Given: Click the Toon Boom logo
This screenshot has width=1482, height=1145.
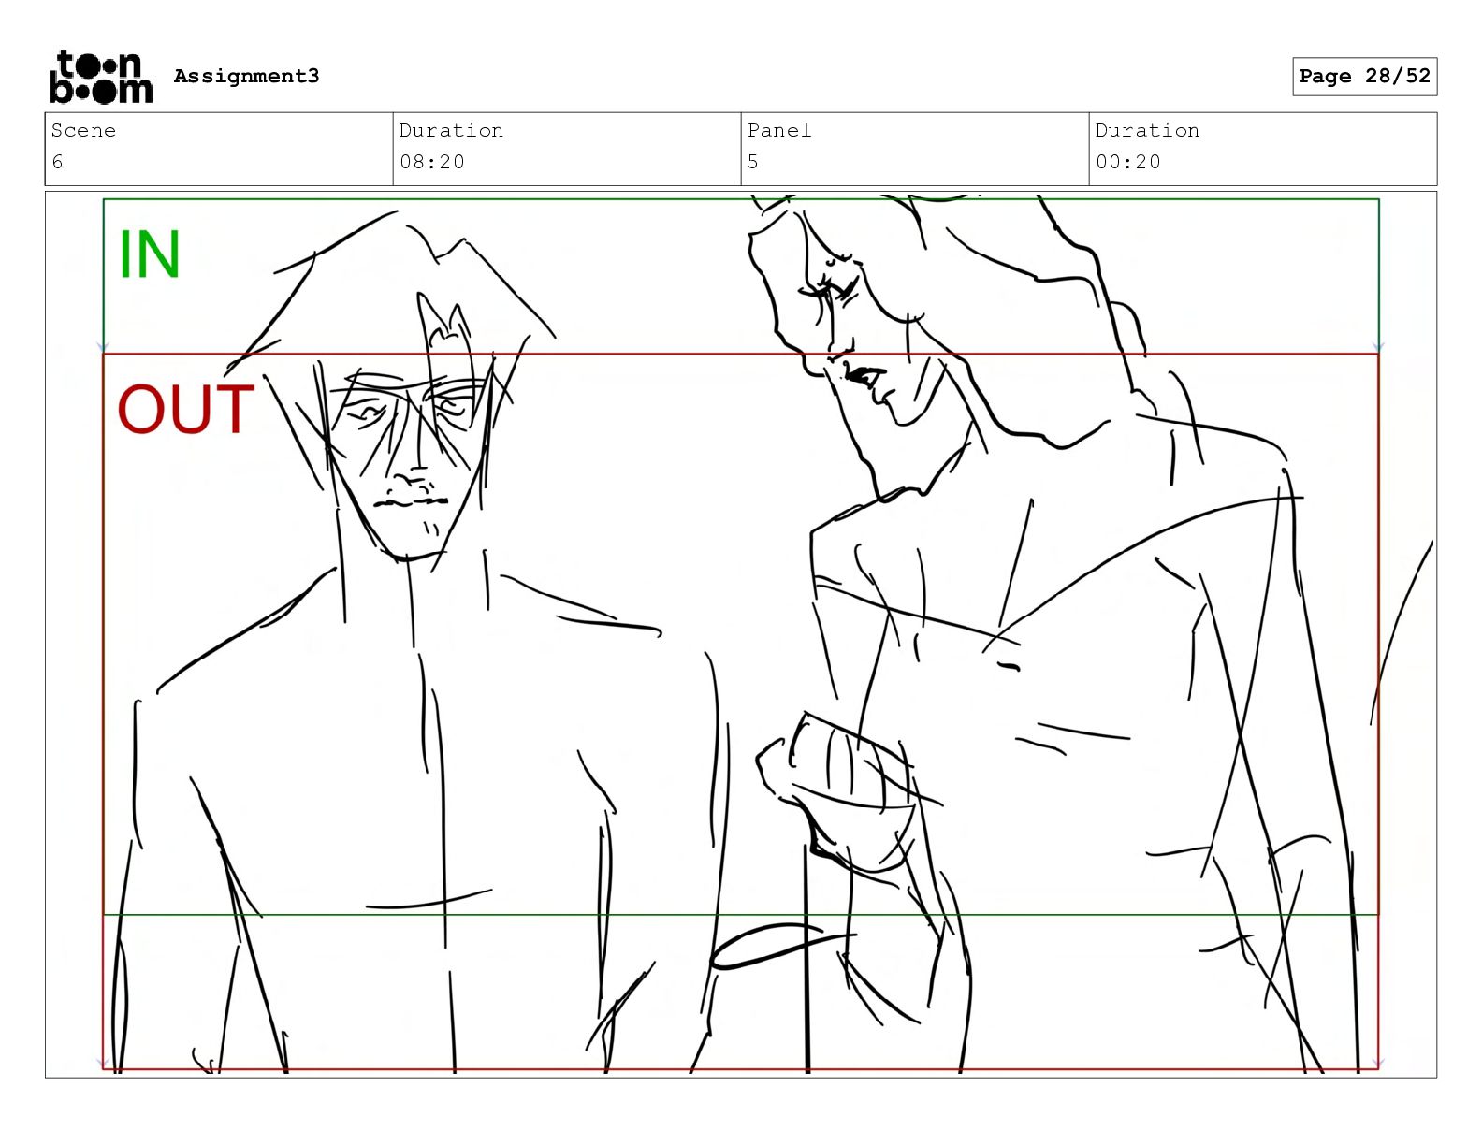Looking at the screenshot, I should click(x=100, y=76).
